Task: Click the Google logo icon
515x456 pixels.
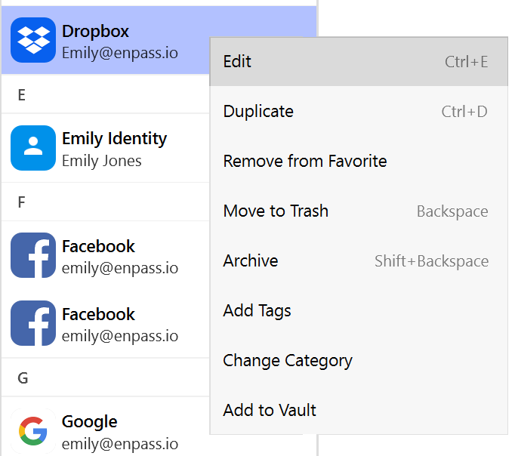Action: 33,431
